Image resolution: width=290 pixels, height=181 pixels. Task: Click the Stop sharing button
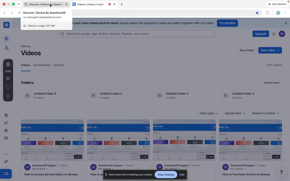[x=166, y=174]
